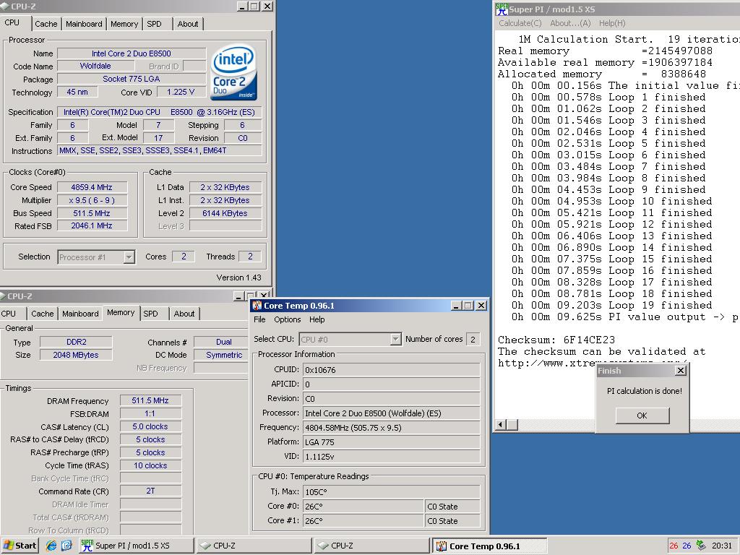
Task: Open Core Temp File menu
Action: [x=259, y=319]
